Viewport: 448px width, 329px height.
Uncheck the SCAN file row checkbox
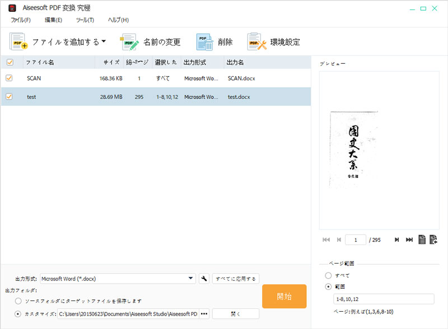(10, 78)
